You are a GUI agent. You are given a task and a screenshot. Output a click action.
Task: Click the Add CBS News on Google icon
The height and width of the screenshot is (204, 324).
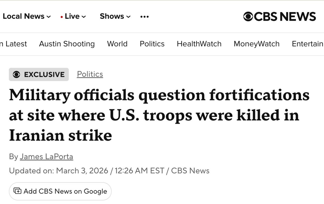(17, 191)
